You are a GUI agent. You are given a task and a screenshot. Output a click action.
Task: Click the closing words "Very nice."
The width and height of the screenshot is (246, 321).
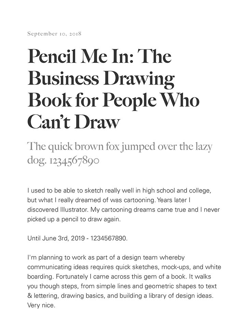(x=41, y=306)
